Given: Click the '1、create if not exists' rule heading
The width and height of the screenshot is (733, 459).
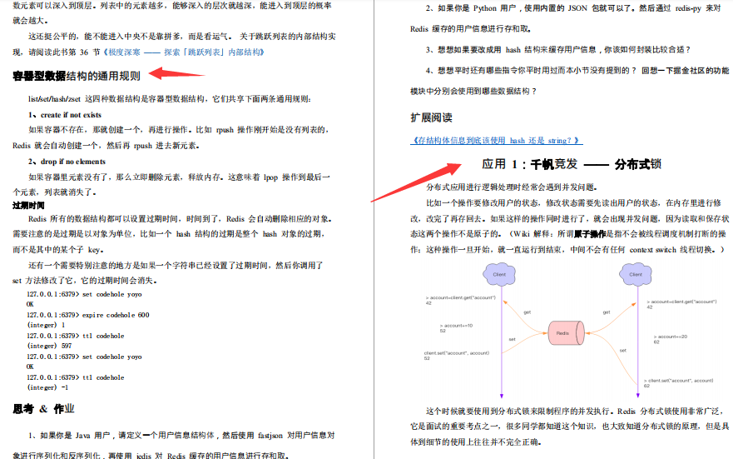Looking at the screenshot, I should click(65, 115).
